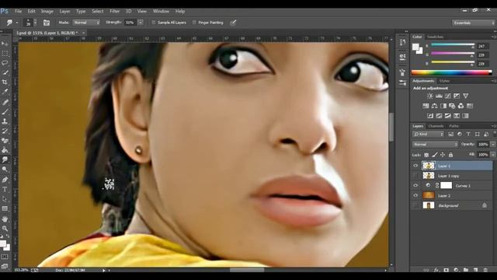Add a Levels adjustment
Image resolution: width=497 pixels, height=280 pixels.
439,96
